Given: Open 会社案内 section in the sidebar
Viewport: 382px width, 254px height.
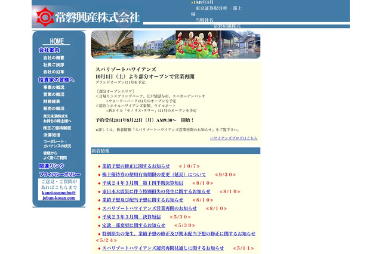Looking at the screenshot, I should (x=49, y=50).
